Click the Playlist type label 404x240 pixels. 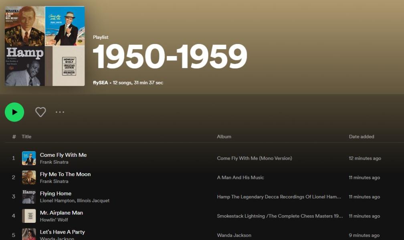tap(101, 37)
